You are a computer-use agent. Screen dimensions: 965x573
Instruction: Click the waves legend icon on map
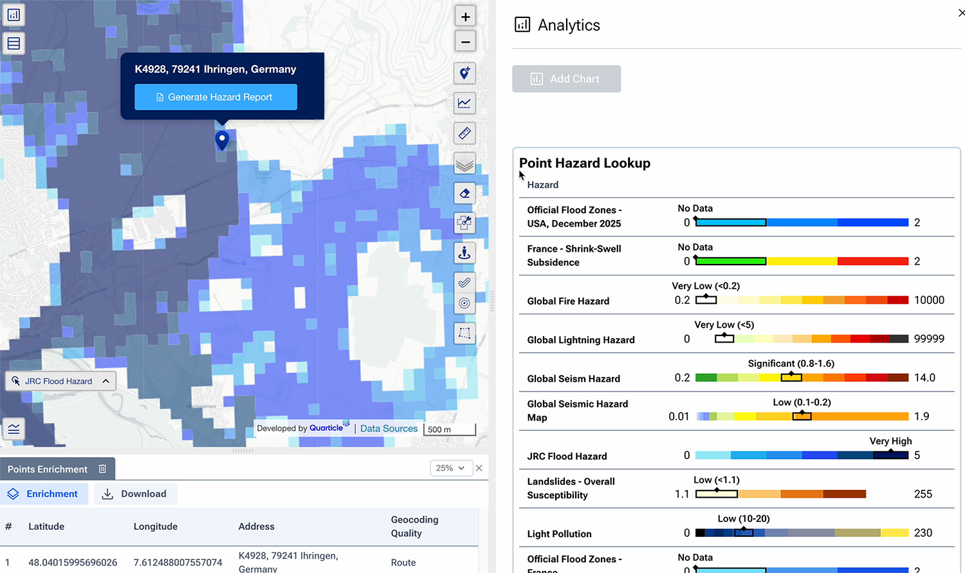[x=14, y=429]
